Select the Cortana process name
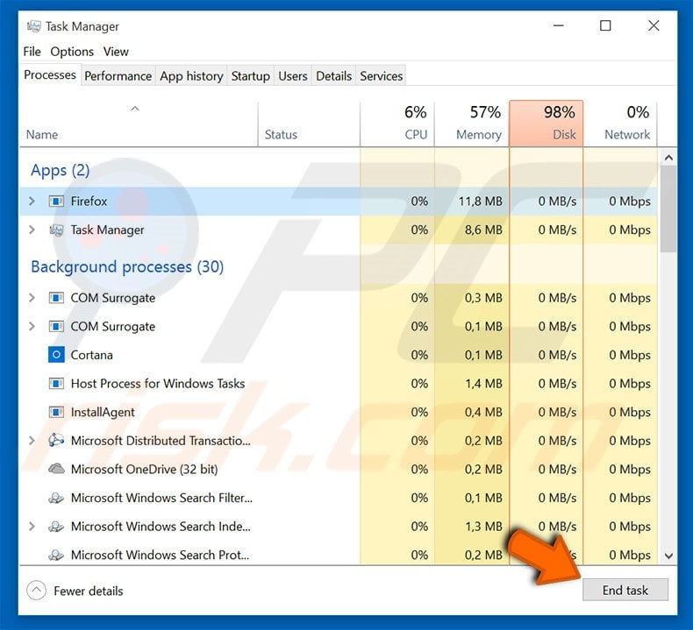 point(92,355)
